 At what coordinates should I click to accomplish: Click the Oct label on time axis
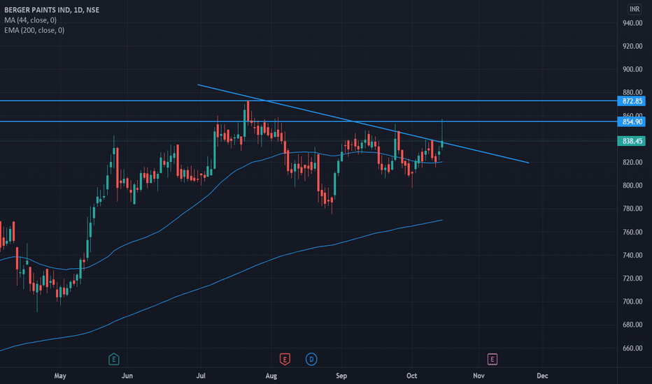point(411,376)
